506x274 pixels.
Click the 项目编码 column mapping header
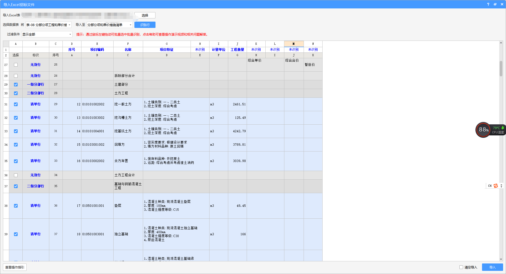(x=97, y=50)
